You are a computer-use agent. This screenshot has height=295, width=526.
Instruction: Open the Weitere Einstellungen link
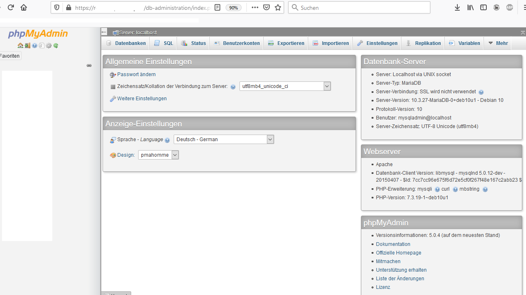141,99
